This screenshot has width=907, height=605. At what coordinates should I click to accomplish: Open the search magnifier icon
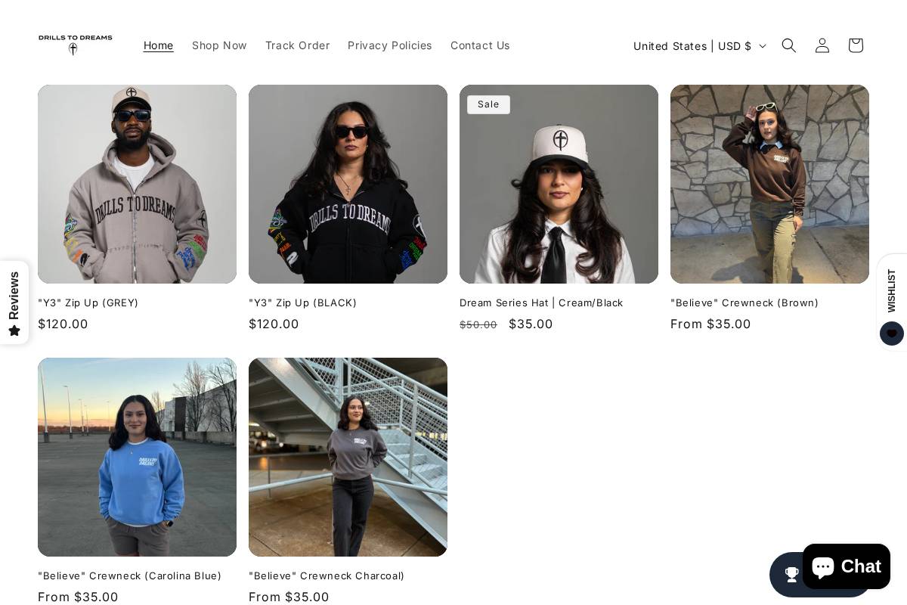click(x=788, y=45)
